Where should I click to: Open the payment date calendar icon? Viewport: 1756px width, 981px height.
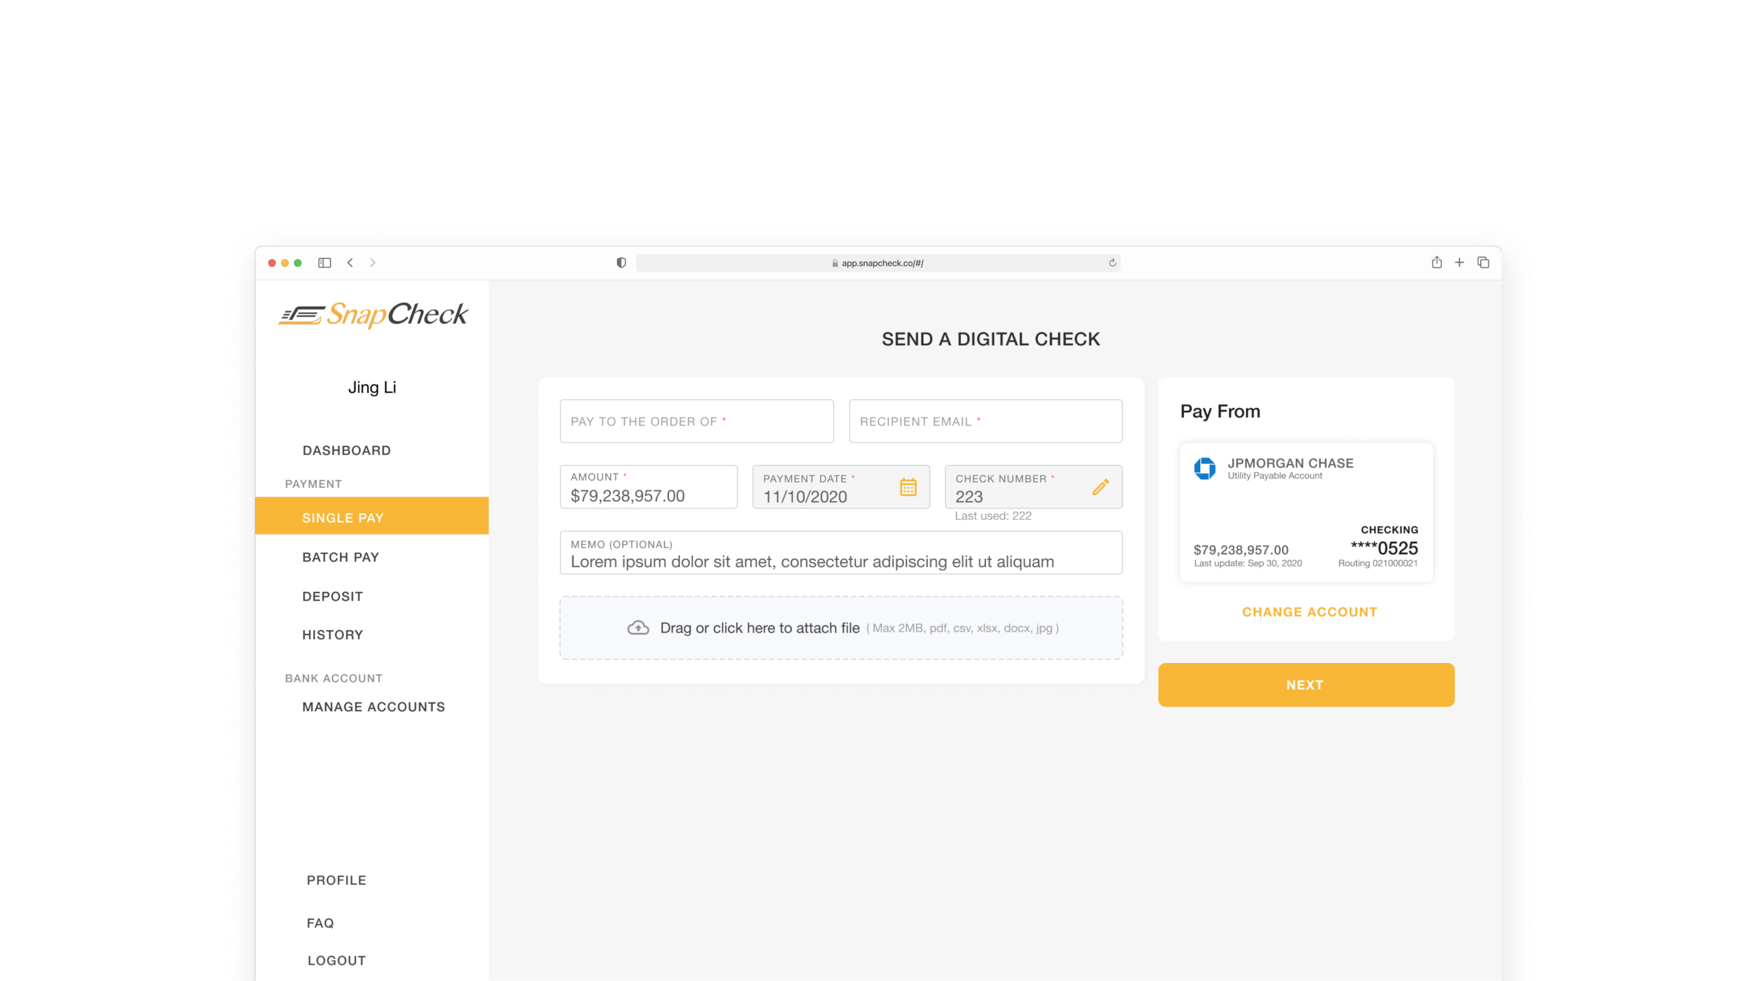coord(908,487)
